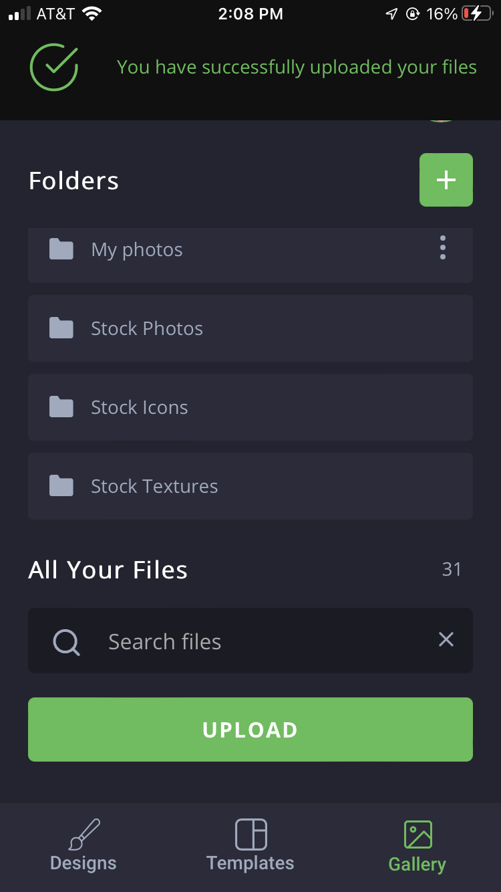Viewport: 501px width, 892px height.
Task: Select the My photos folder icon
Action: [x=61, y=249]
